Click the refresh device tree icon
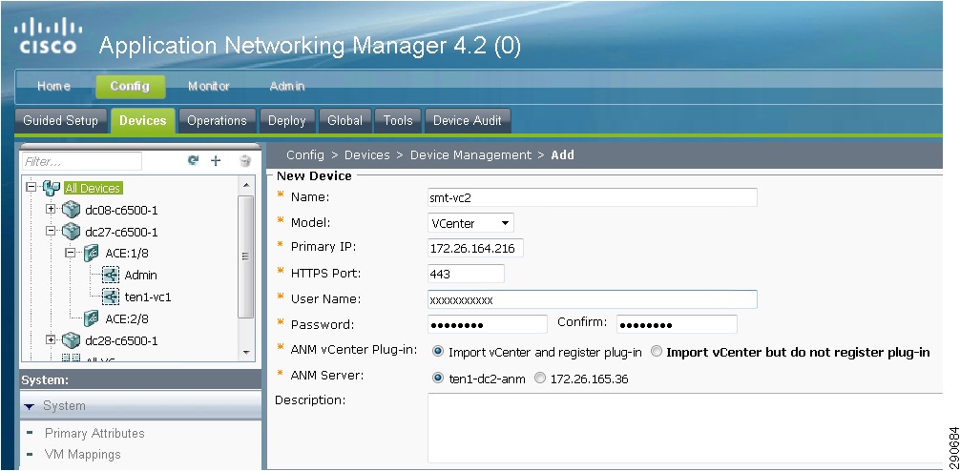The width and height of the screenshot is (960, 471). click(x=194, y=161)
